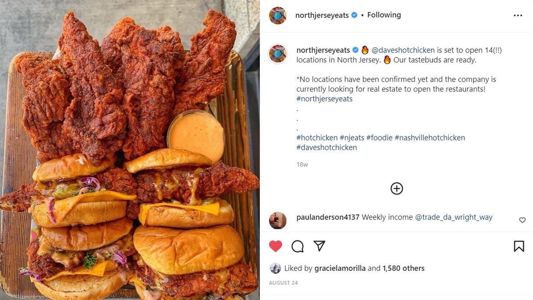The width and height of the screenshot is (533, 300).
Task: Open the #nashvillehotchicken hashtag
Action: [x=430, y=138]
